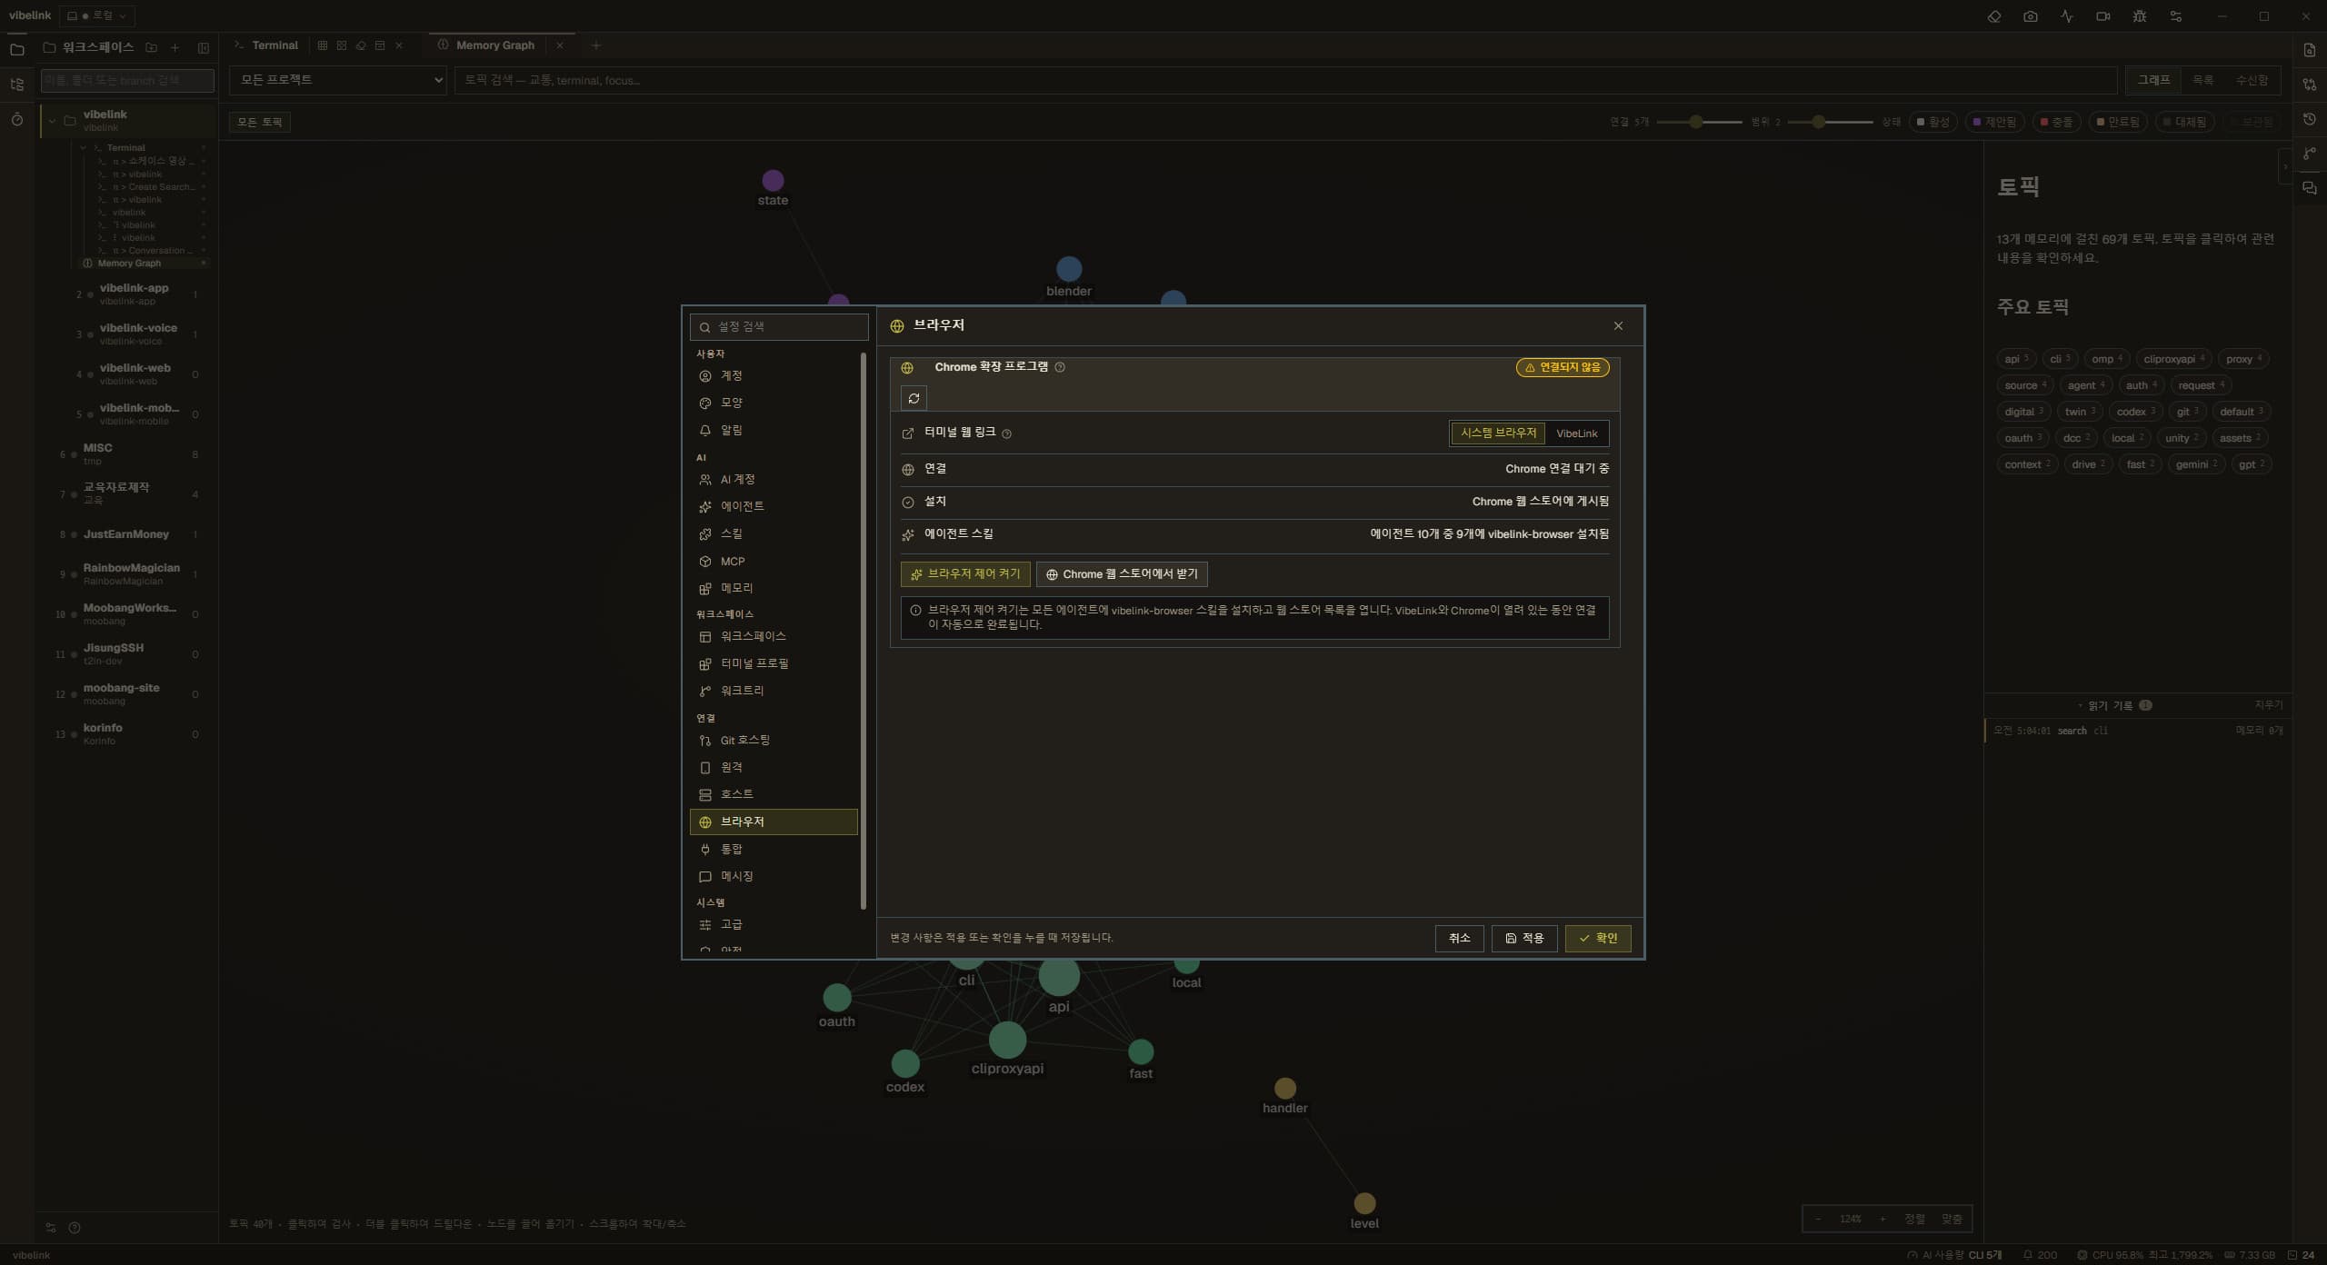This screenshot has height=1265, width=2327.
Task: Select the cliproxyapi graph node
Action: coord(1007,1041)
